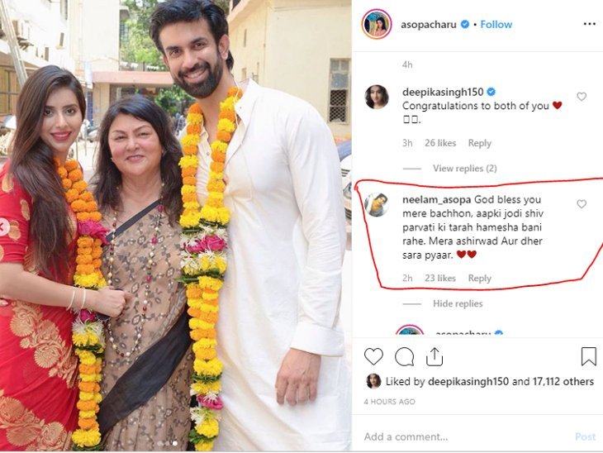Open asopacharu profile picture in header
This screenshot has height=453, width=603.
click(x=376, y=24)
